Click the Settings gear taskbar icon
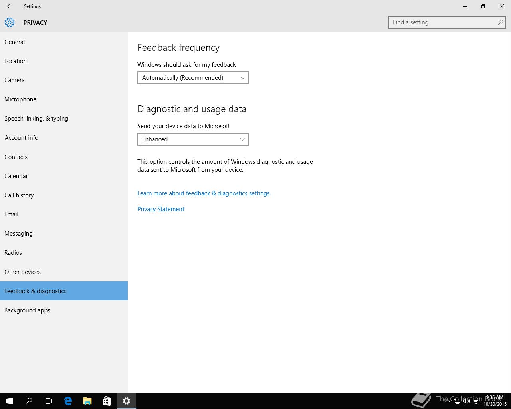The height and width of the screenshot is (409, 511). [x=127, y=401]
